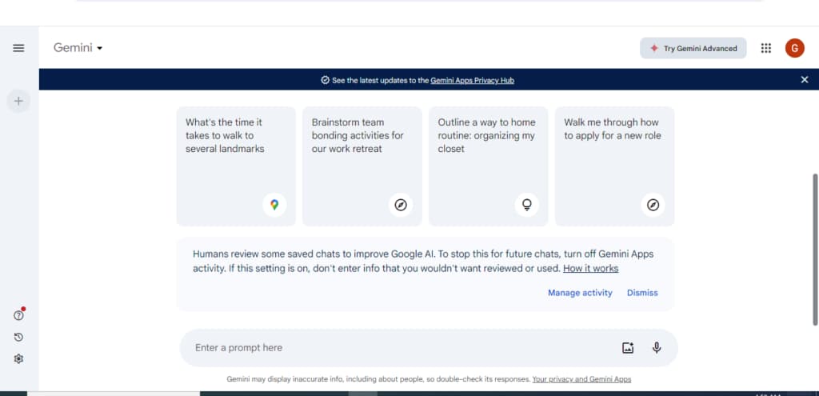Image resolution: width=819 pixels, height=396 pixels.
Task: Click Try Gemini Advanced button
Action: point(693,48)
